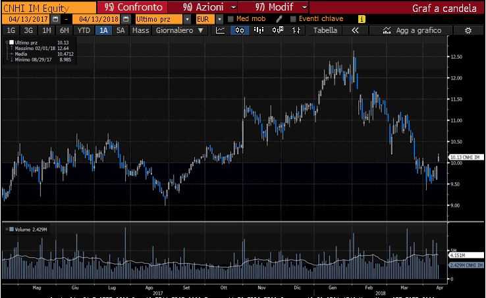Click the Nov month axis label
This screenshot has width=486, height=298.
click(x=261, y=287)
